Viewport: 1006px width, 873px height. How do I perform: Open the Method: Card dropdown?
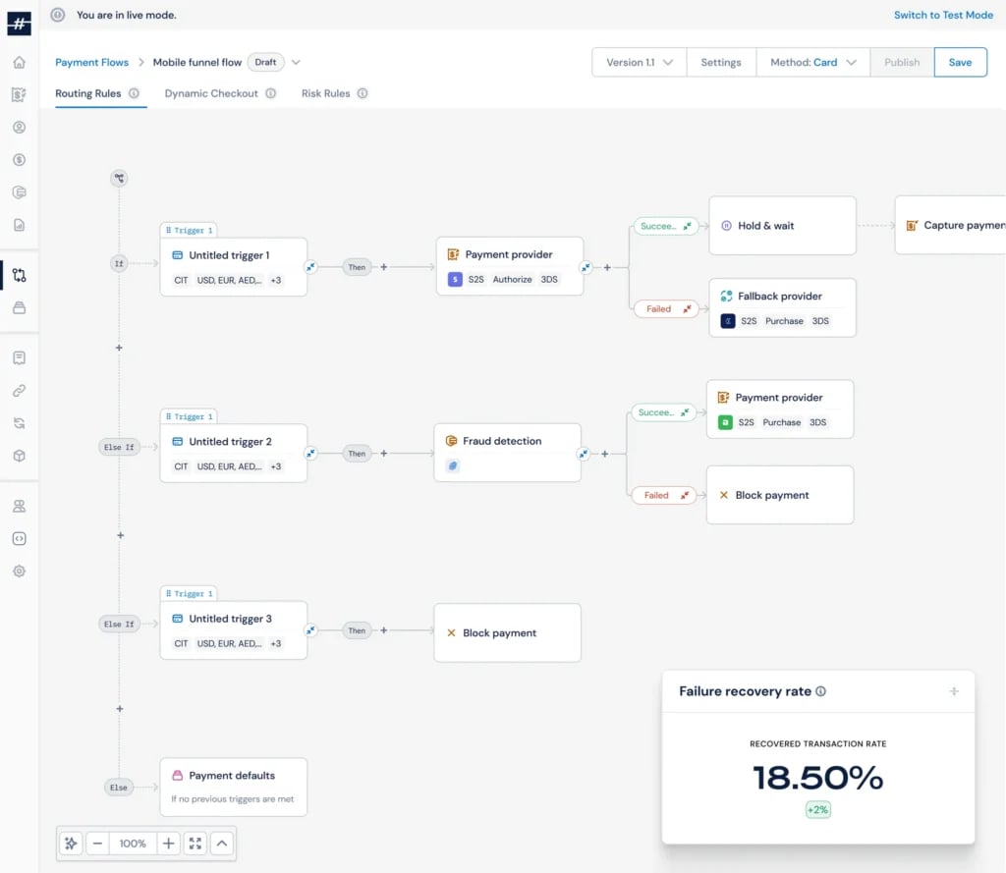tap(812, 61)
